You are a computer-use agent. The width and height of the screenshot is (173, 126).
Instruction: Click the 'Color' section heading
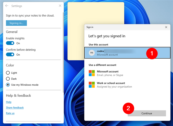pos(10,65)
